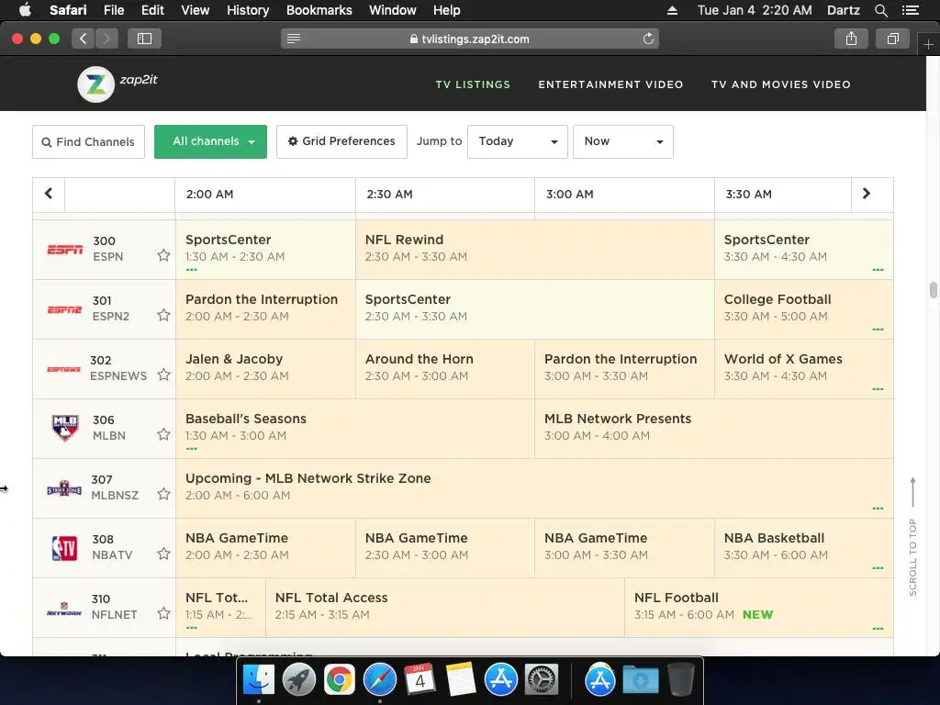Favorite MLBN channel 306 with star
The height and width of the screenshot is (705, 940).
pos(163,434)
